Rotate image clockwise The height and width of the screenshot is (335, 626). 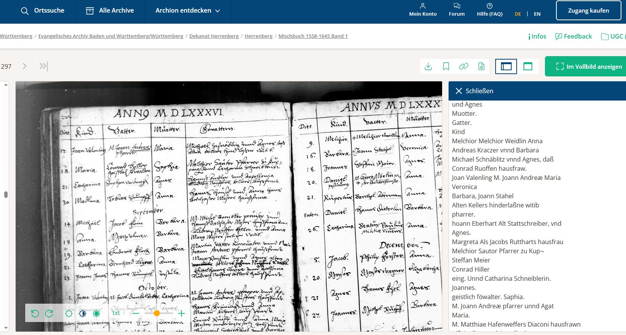[x=49, y=314]
